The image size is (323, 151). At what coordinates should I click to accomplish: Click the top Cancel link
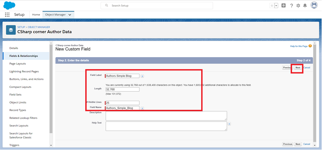coord(307,67)
